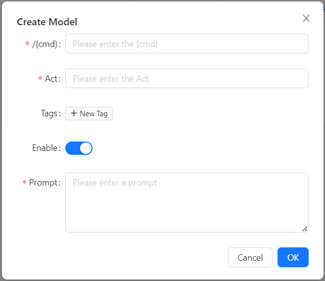
Task: Click the plus icon in New Tag
Action: 74,113
